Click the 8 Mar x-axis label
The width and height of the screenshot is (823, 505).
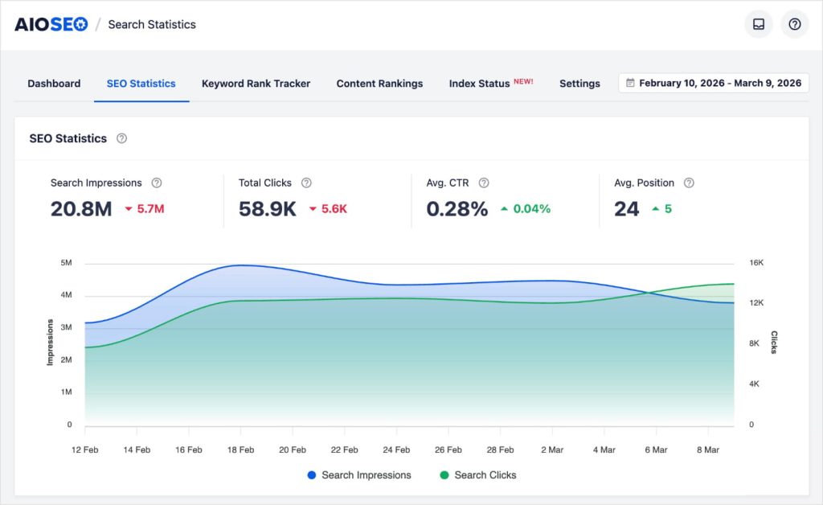click(x=708, y=450)
